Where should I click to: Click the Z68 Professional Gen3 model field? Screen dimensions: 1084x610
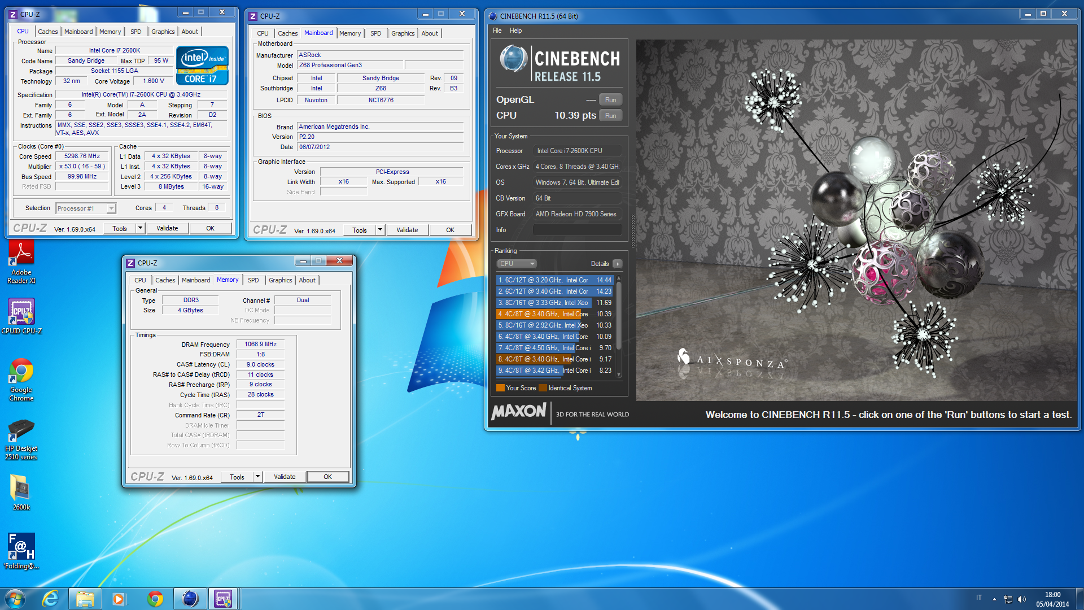tap(350, 65)
